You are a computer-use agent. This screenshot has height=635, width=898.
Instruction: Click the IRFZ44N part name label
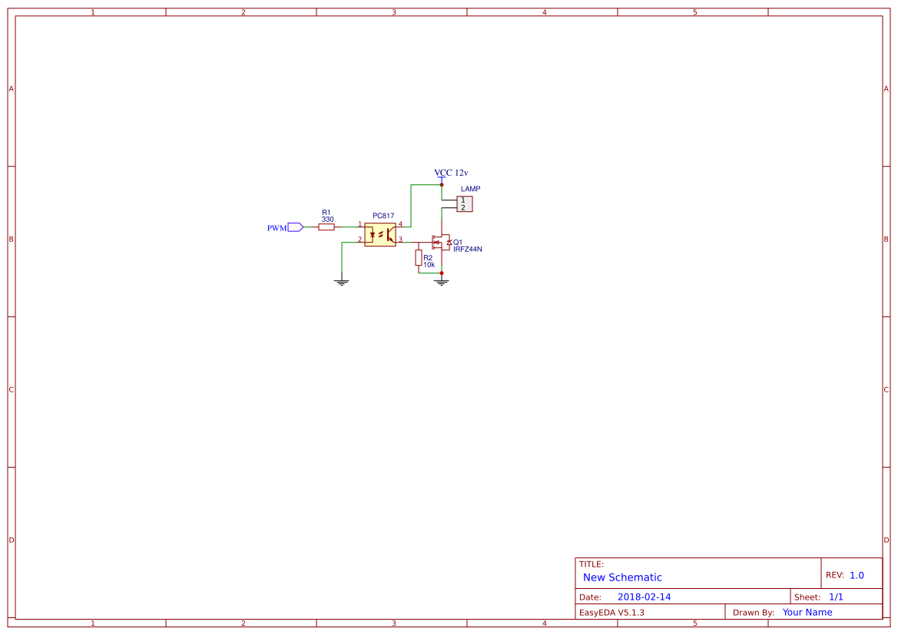pyautogui.click(x=468, y=249)
